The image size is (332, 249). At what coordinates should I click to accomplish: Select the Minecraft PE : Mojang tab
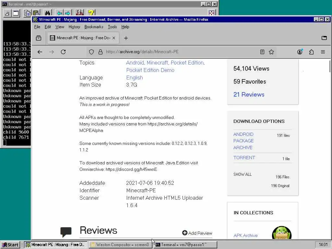pyautogui.click(x=83, y=38)
